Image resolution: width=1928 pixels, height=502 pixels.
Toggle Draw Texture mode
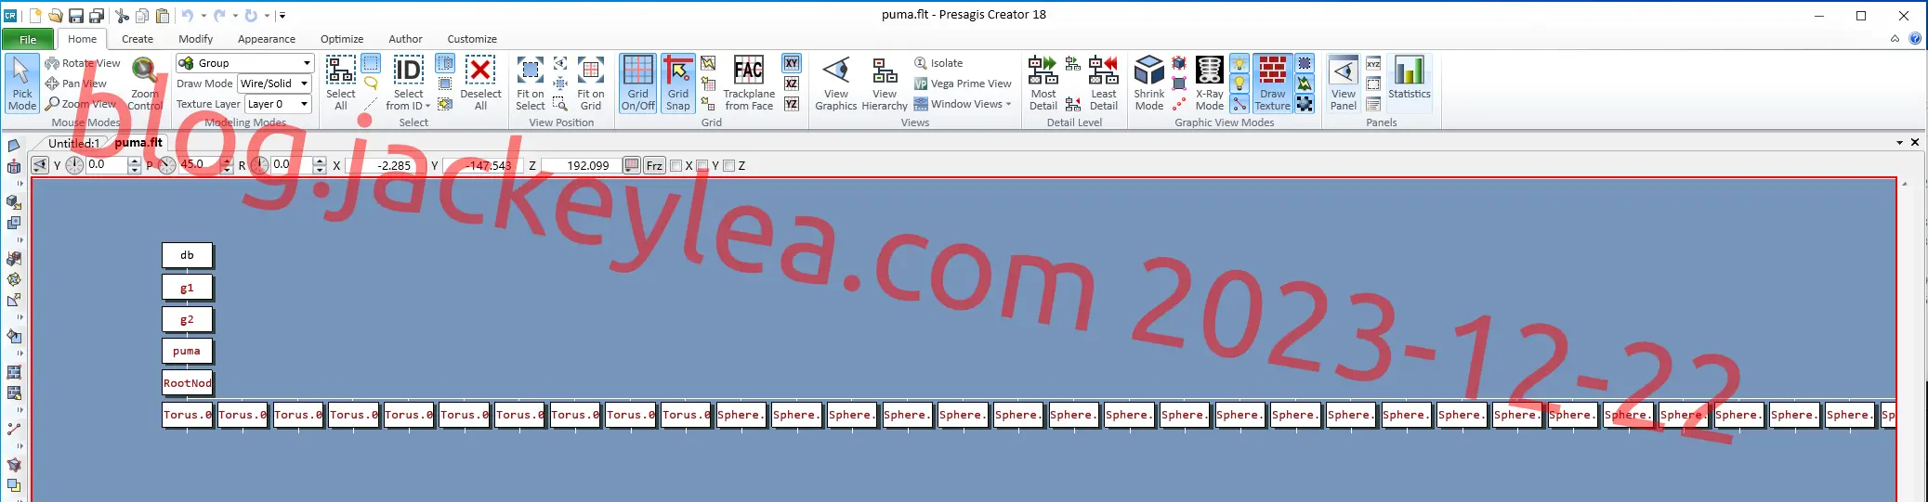coord(1273,84)
